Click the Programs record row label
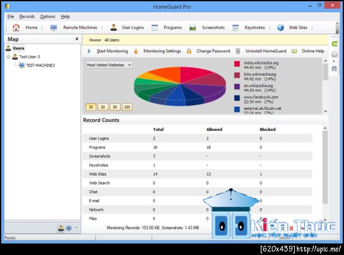The width and height of the screenshot is (344, 255). click(x=97, y=147)
